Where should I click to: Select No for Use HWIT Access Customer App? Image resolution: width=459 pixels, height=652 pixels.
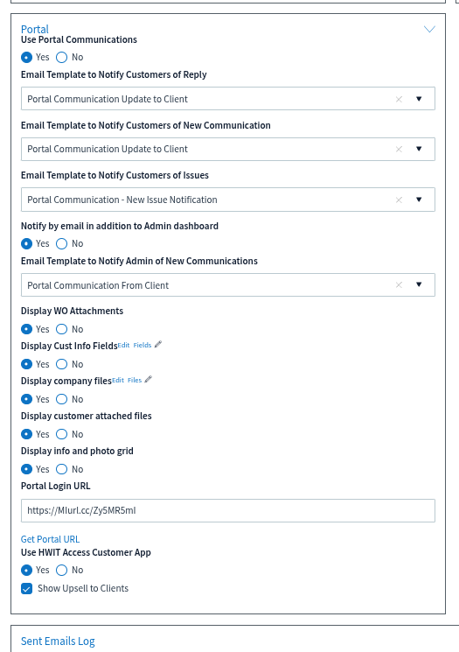pos(61,570)
